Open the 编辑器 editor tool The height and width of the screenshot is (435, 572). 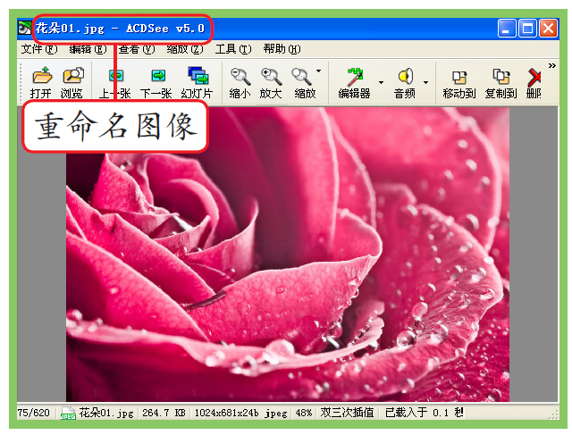(354, 78)
